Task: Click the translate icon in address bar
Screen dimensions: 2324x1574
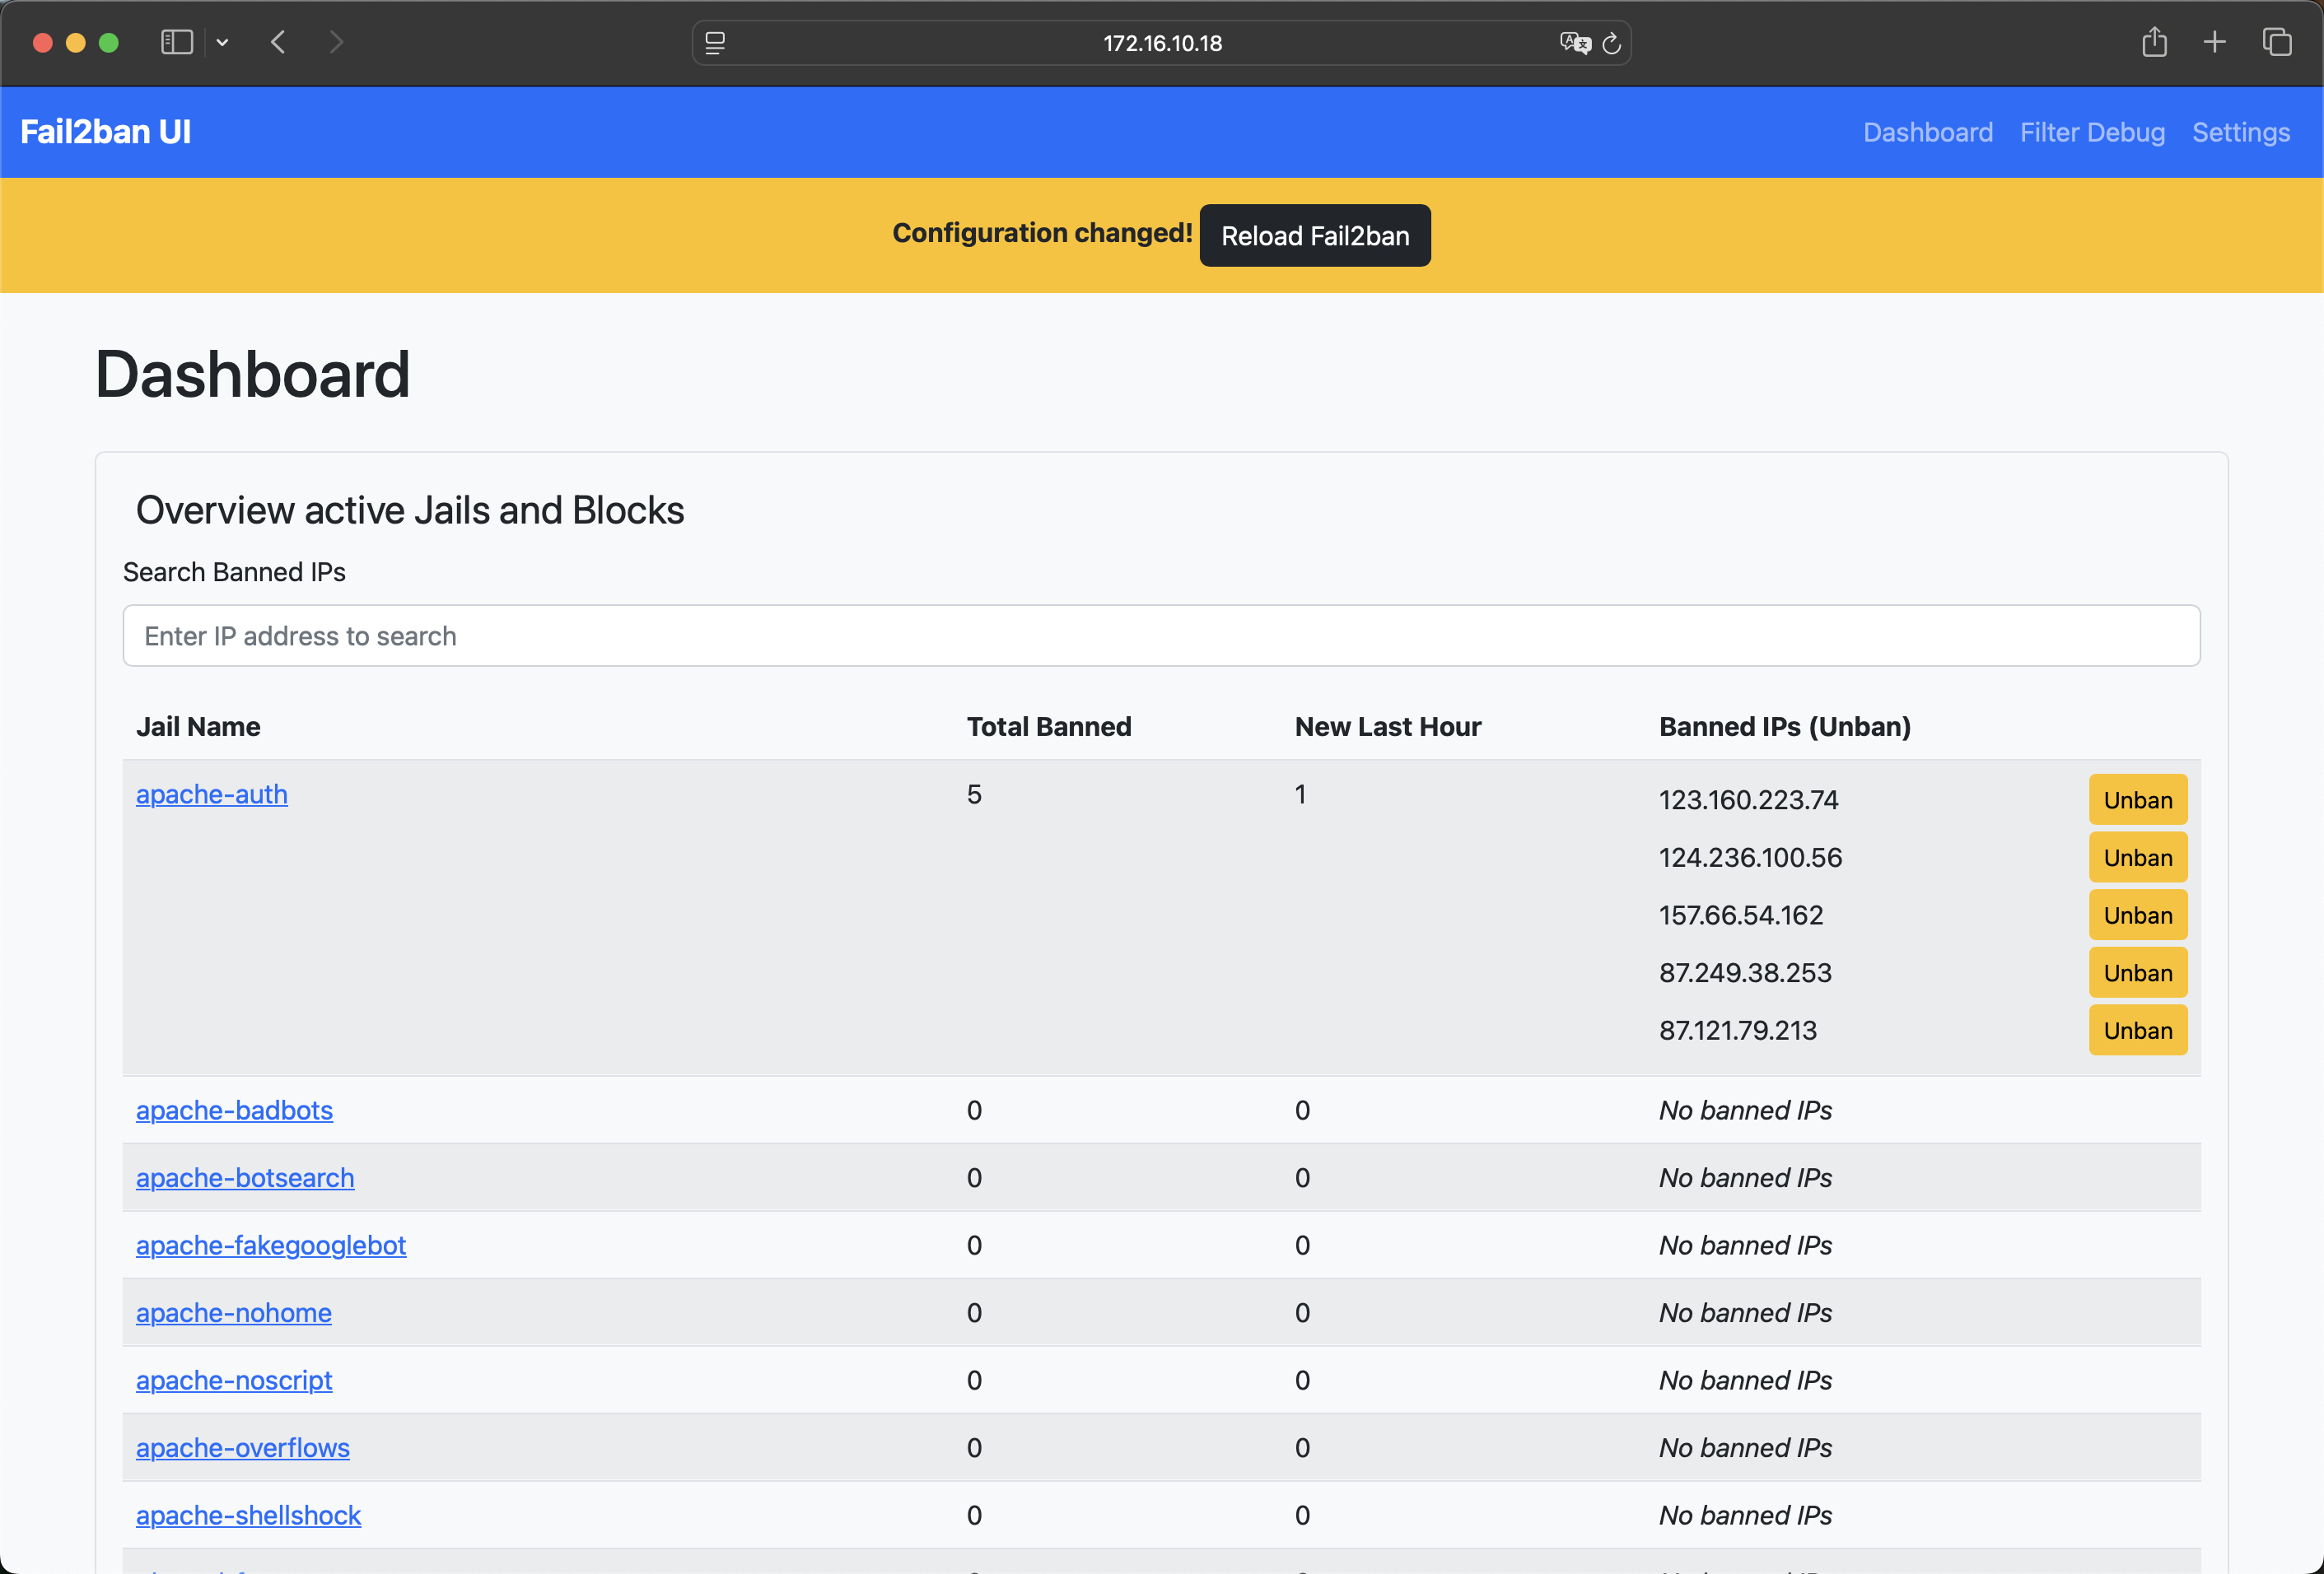Action: 1574,43
